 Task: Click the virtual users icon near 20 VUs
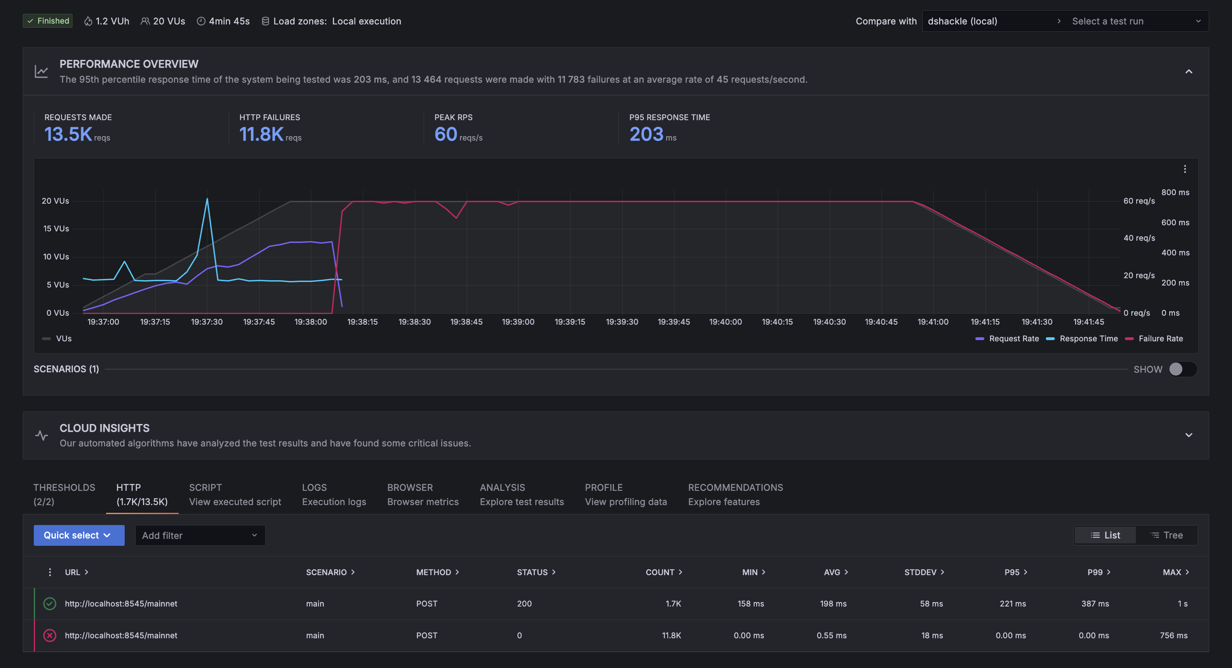pos(145,22)
